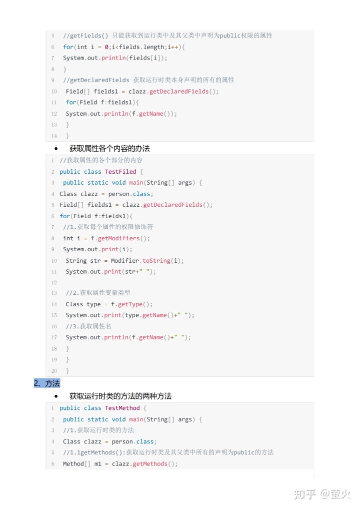Click the comment "//2.获取属性变量类型"
The height and width of the screenshot is (509, 360).
(x=98, y=293)
